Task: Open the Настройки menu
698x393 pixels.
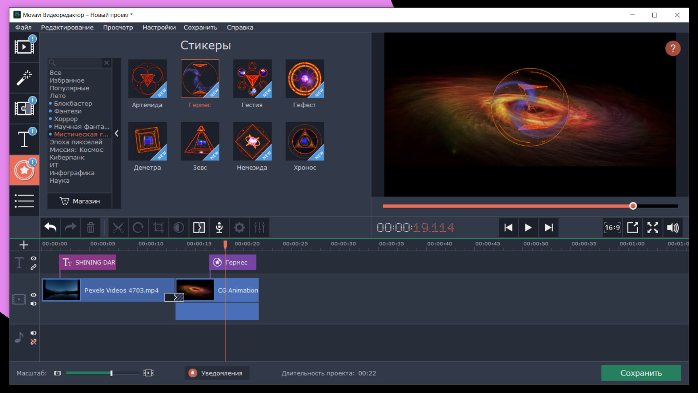Action: pyautogui.click(x=159, y=27)
